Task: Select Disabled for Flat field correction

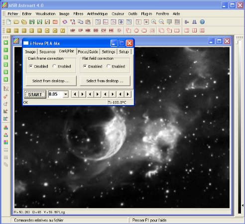Action: (85, 66)
